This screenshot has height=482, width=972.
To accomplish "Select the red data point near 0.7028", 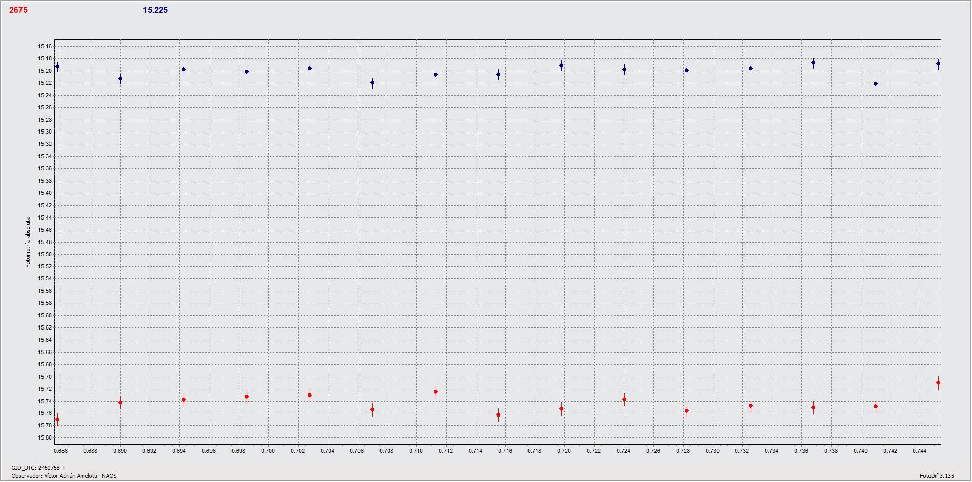I will pos(310,395).
